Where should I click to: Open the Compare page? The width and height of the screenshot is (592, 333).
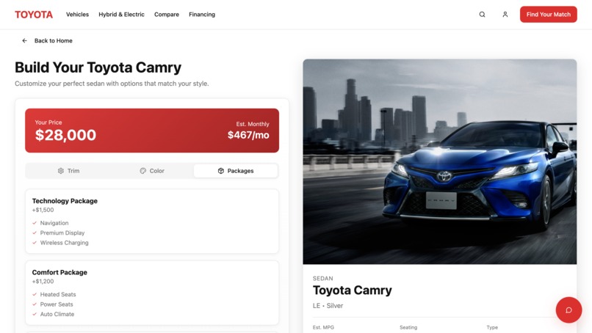pos(167,15)
